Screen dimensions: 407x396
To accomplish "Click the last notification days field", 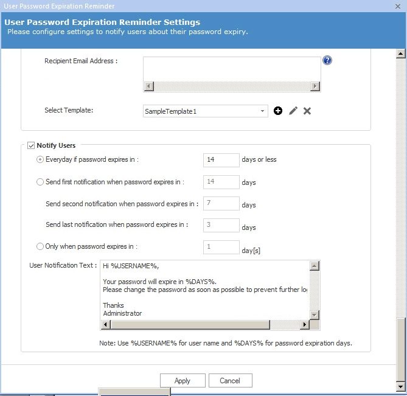I will click(221, 225).
